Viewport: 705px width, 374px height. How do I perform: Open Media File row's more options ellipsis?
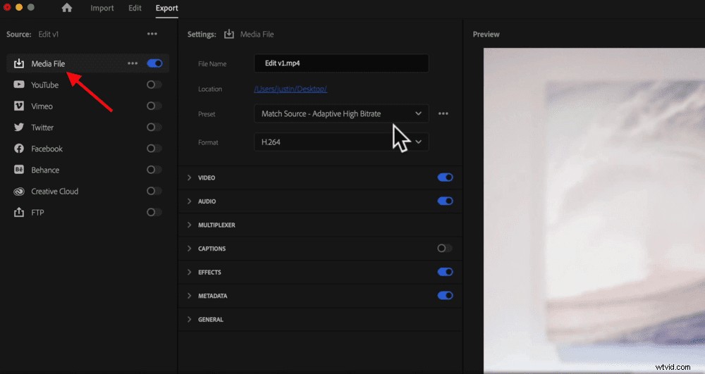point(133,63)
